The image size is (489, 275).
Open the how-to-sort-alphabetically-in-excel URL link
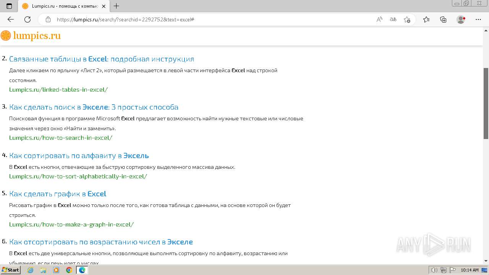point(78,176)
